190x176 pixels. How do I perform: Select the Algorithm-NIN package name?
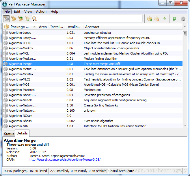(18, 126)
